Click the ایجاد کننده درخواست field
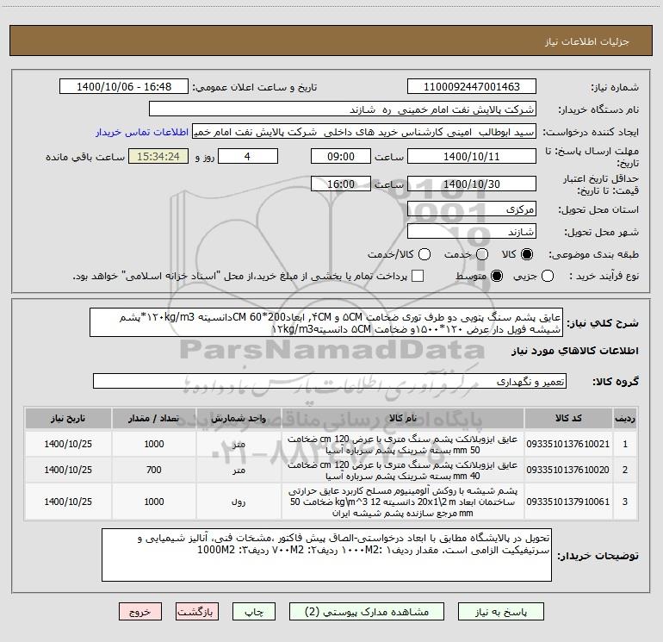The image size is (663, 642). point(364,131)
